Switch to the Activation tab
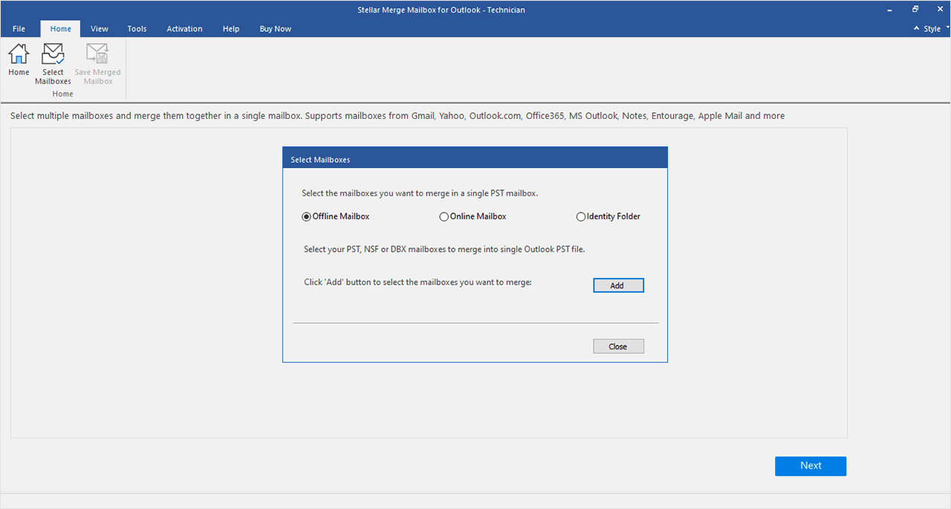 tap(184, 29)
